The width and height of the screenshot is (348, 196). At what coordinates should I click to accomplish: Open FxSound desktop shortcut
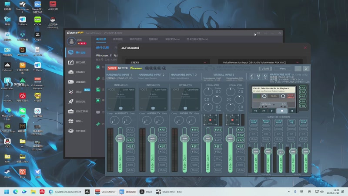pos(7,67)
